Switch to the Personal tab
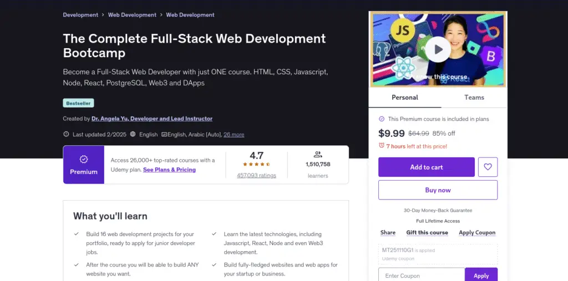 pos(405,98)
